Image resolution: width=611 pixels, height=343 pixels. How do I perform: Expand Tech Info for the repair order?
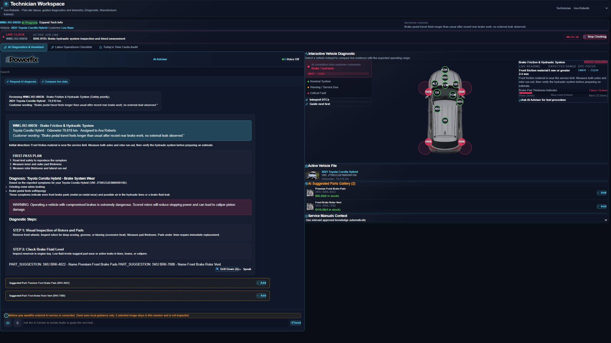(x=51, y=22)
